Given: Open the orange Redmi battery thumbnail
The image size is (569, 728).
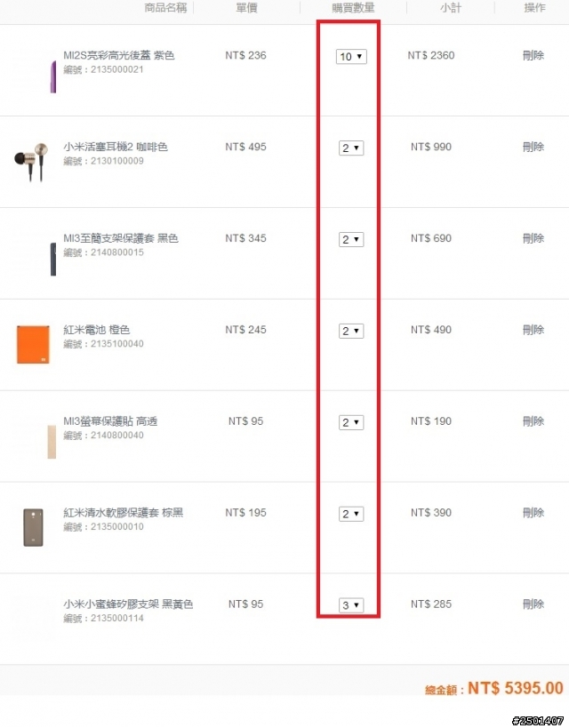Looking at the screenshot, I should coord(33,345).
